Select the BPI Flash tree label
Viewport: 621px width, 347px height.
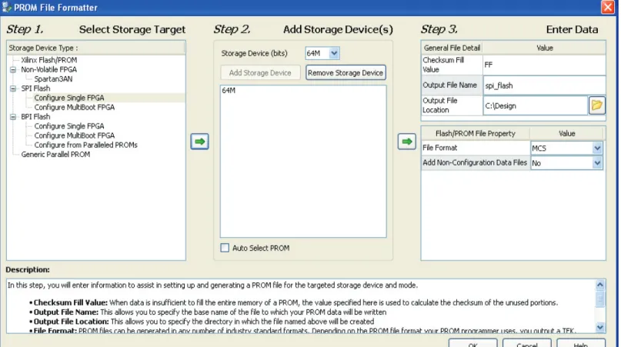coord(35,117)
